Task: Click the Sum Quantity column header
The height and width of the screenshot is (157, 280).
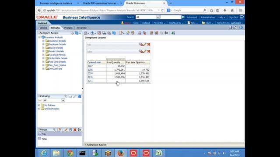Action: click(115, 62)
